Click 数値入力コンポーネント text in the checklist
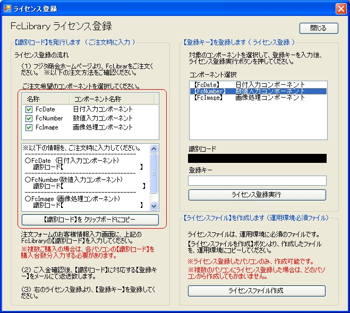 pos(103,118)
